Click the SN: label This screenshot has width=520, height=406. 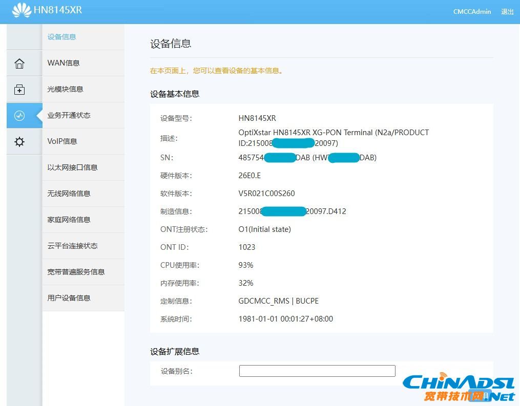click(x=167, y=158)
